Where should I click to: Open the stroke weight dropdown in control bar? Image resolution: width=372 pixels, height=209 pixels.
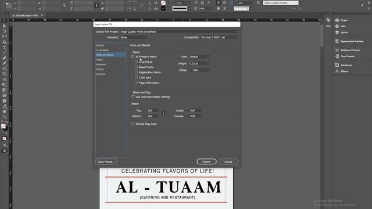(x=189, y=3)
